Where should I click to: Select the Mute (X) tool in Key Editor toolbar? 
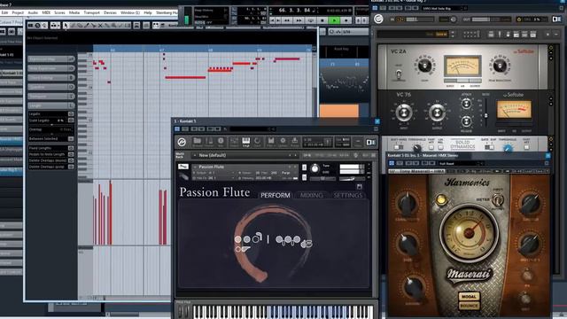(100, 26)
